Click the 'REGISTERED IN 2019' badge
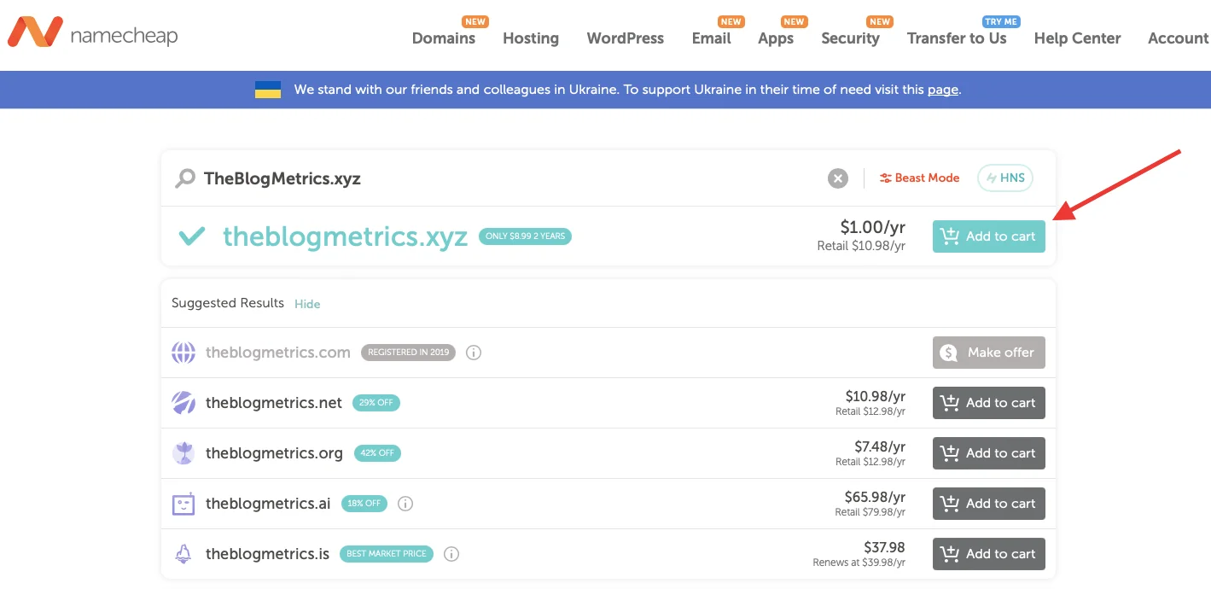The image size is (1211, 589). (x=409, y=353)
